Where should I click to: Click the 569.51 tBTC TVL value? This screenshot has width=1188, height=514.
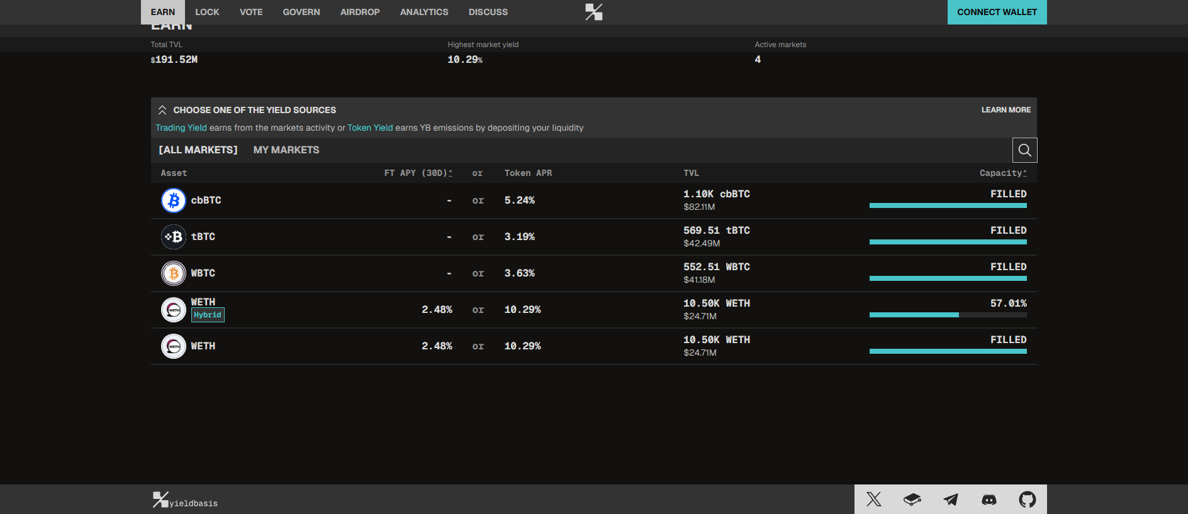717,231
